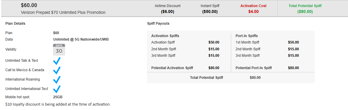Click the Potential Port-In Spiff $80.00 row
Viewport: 348px width, 110px height.
(x=267, y=68)
